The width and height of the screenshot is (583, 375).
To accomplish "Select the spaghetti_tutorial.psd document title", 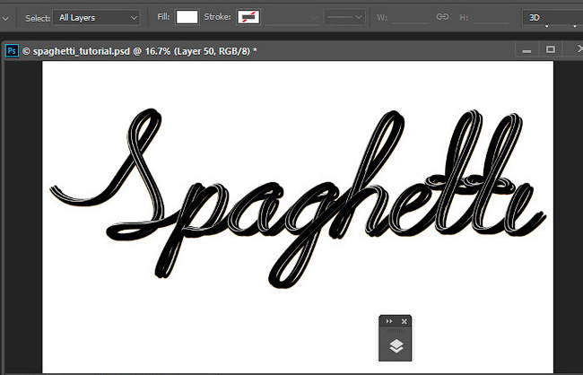I will coord(139,51).
